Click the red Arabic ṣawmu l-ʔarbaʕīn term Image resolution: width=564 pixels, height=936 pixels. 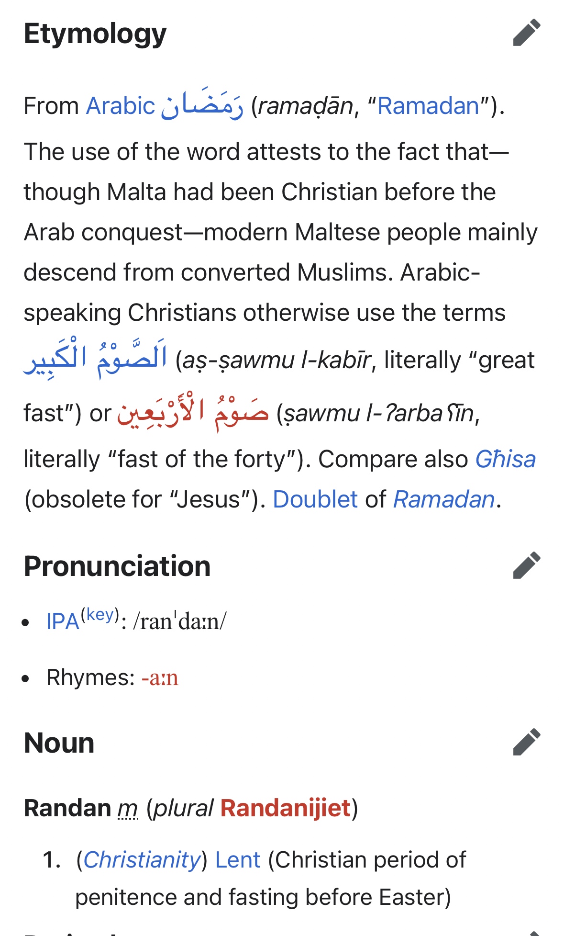193,412
